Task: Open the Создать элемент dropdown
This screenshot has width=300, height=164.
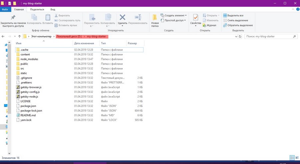Action: coord(173,15)
